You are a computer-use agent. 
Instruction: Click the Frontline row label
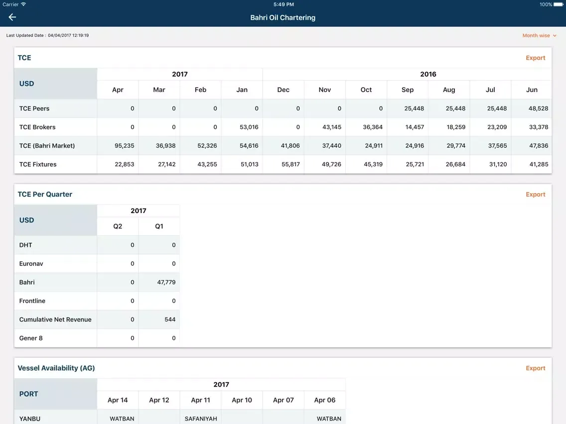click(x=32, y=301)
